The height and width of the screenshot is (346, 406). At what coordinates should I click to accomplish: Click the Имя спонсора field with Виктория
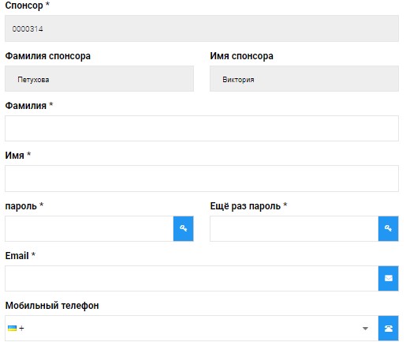(304, 79)
